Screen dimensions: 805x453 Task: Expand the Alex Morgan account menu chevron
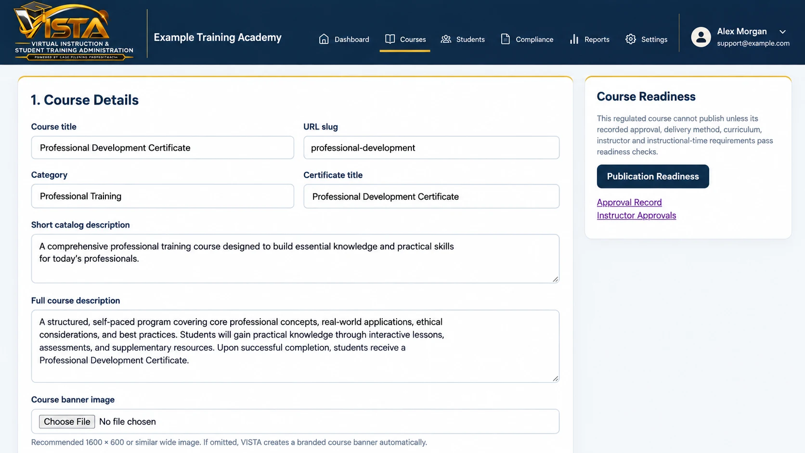783,32
